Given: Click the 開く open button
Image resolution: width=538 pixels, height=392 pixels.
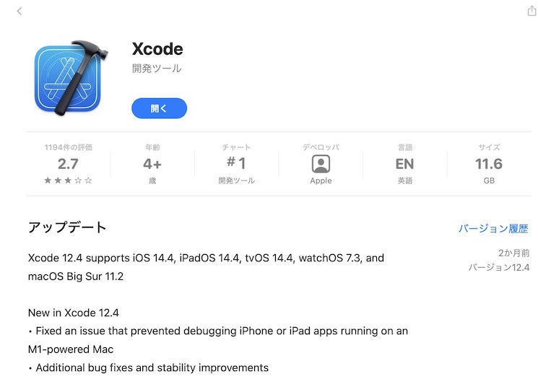Looking at the screenshot, I should click(x=159, y=108).
